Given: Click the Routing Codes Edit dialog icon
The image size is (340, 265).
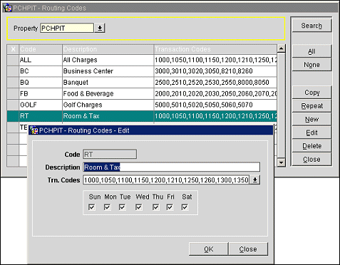Looking at the screenshot, I should tap(34, 130).
